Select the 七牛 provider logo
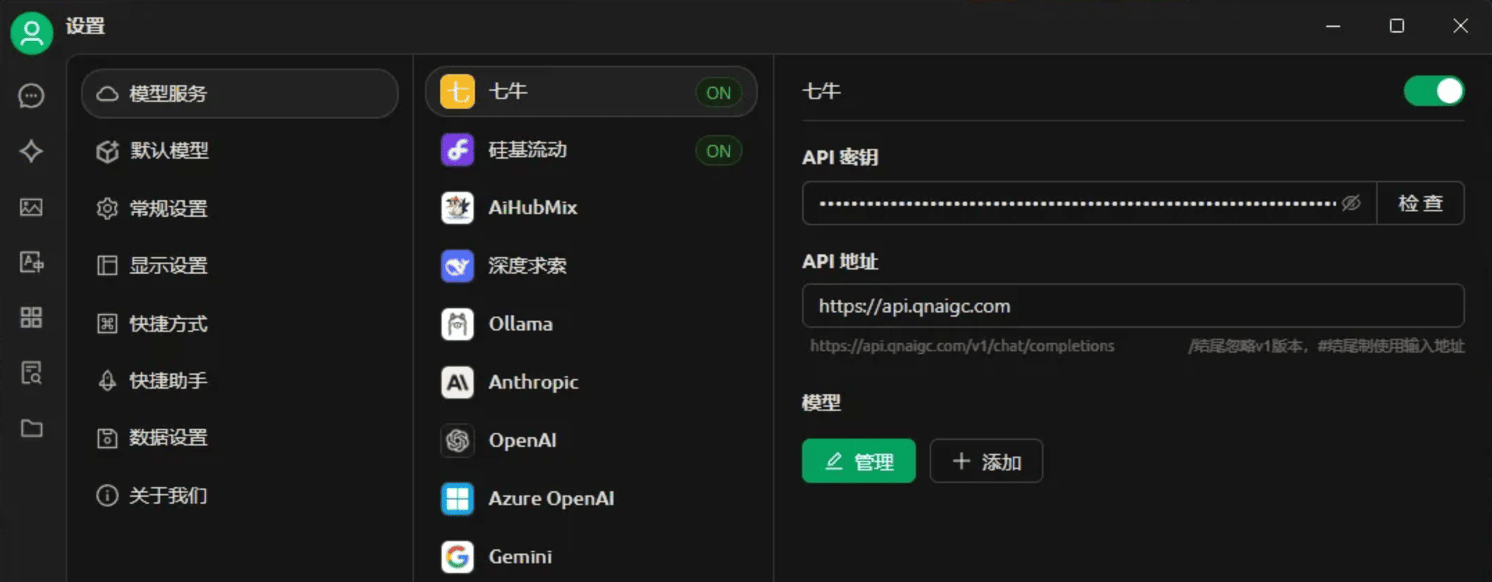Viewport: 1492px width, 582px height. (x=458, y=91)
